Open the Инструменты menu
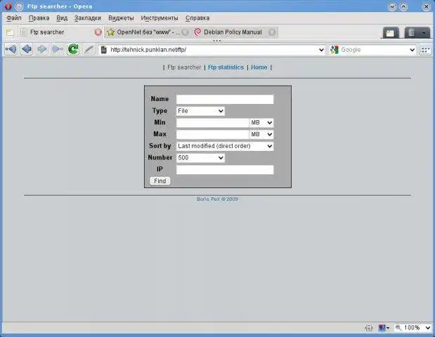Screen dimensions: 435x337 pos(160,18)
